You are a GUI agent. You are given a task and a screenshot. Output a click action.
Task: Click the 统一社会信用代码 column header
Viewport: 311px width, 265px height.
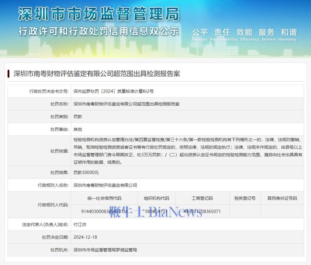click(104, 198)
